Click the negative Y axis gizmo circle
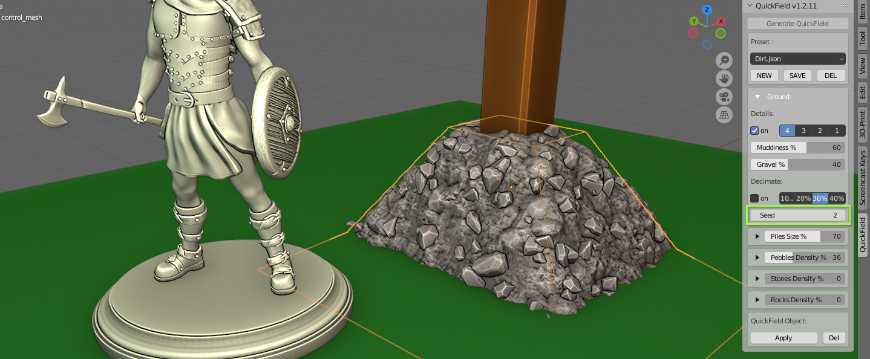Image resolution: width=870 pixels, height=359 pixels. 721,33
